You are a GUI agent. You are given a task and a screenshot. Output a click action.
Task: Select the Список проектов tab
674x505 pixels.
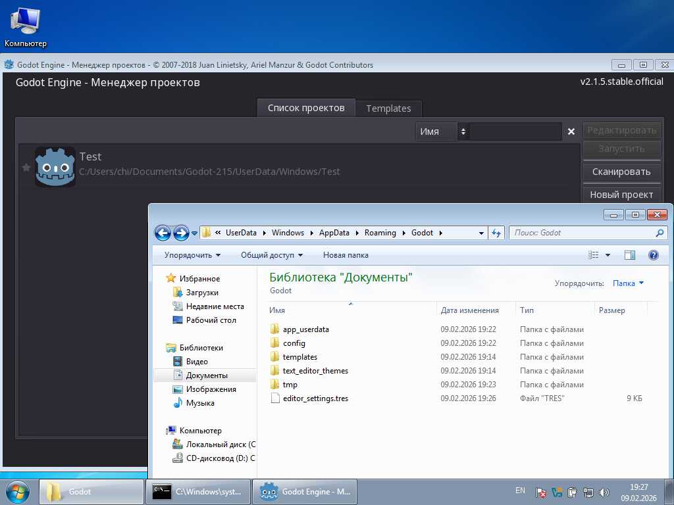[x=306, y=108]
